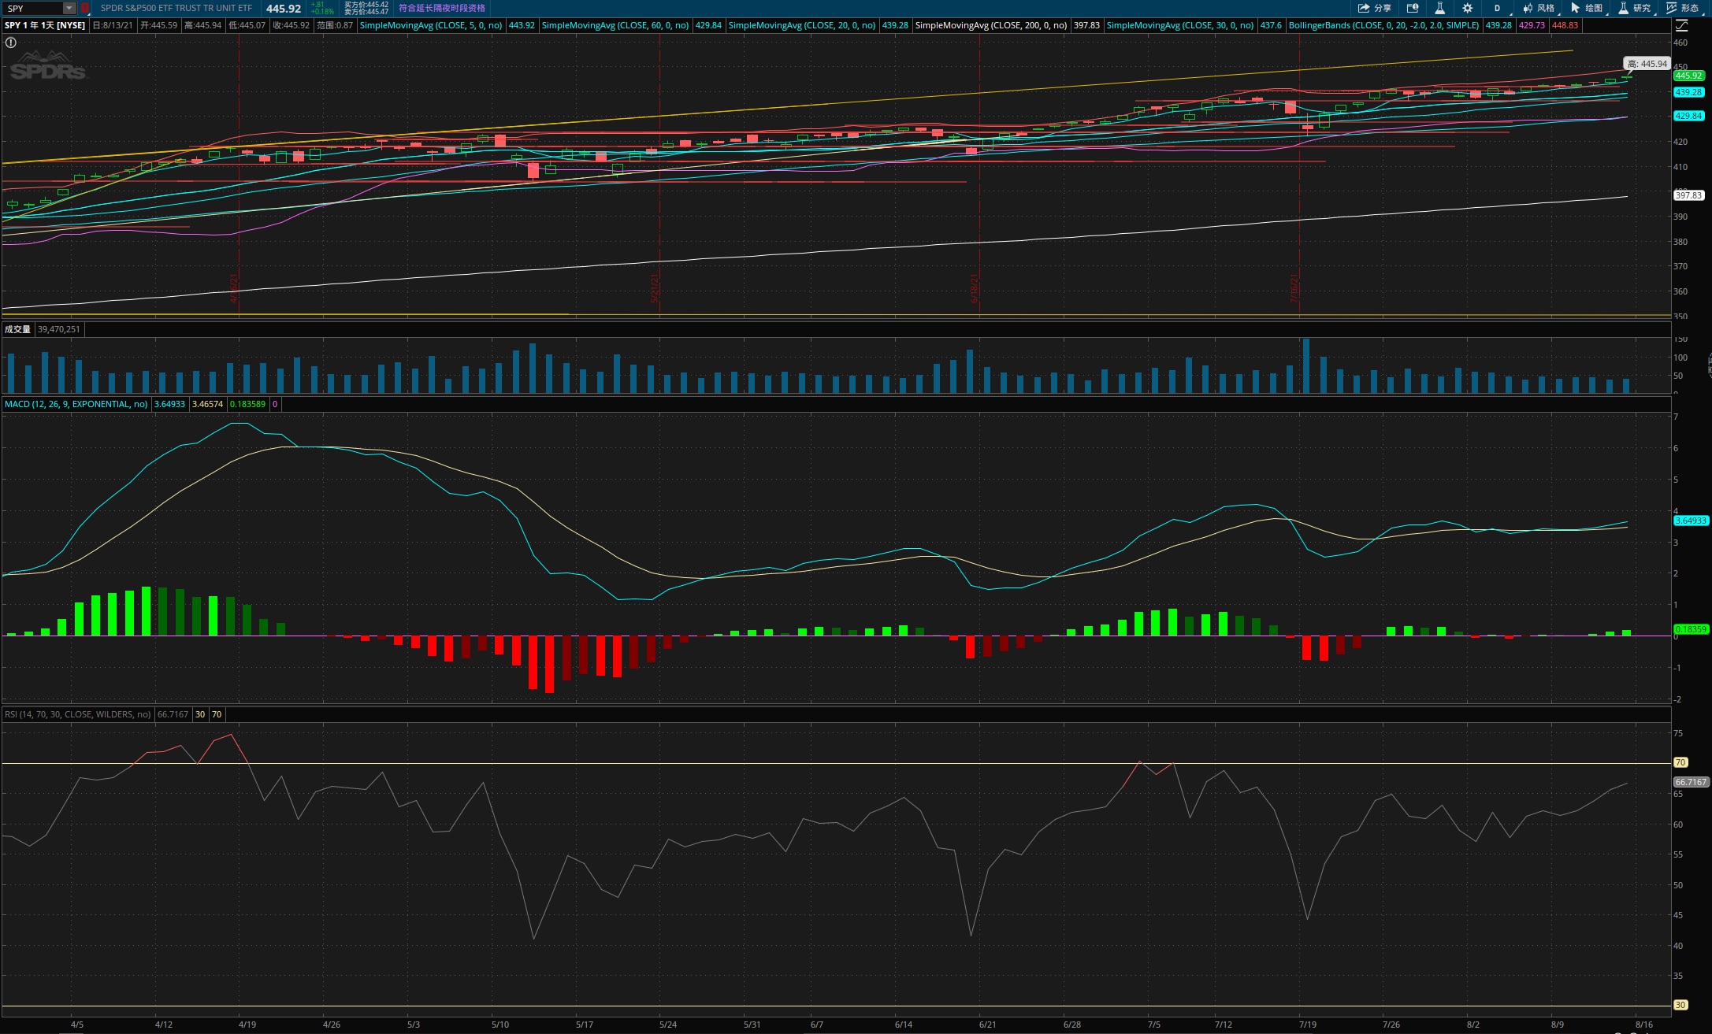The height and width of the screenshot is (1034, 1712).
Task: Click SimpleMovingAvg (CLOSE, 5, 0, no) label
Action: [x=431, y=25]
